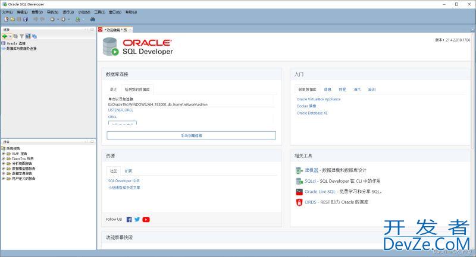Open the 窗口(W) menu

pyautogui.click(x=115, y=12)
